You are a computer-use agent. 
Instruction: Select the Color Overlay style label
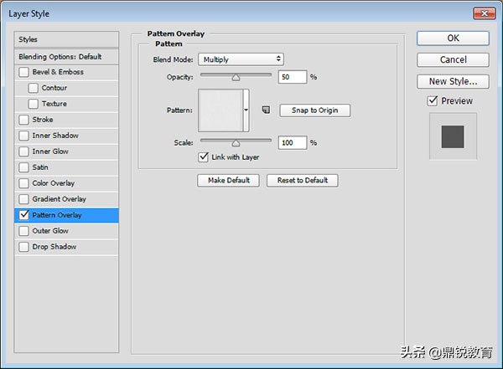(54, 183)
